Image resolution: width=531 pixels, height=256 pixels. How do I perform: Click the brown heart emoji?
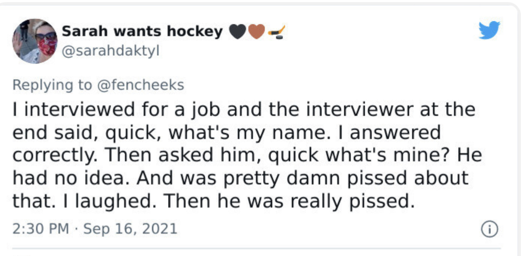coord(257,32)
